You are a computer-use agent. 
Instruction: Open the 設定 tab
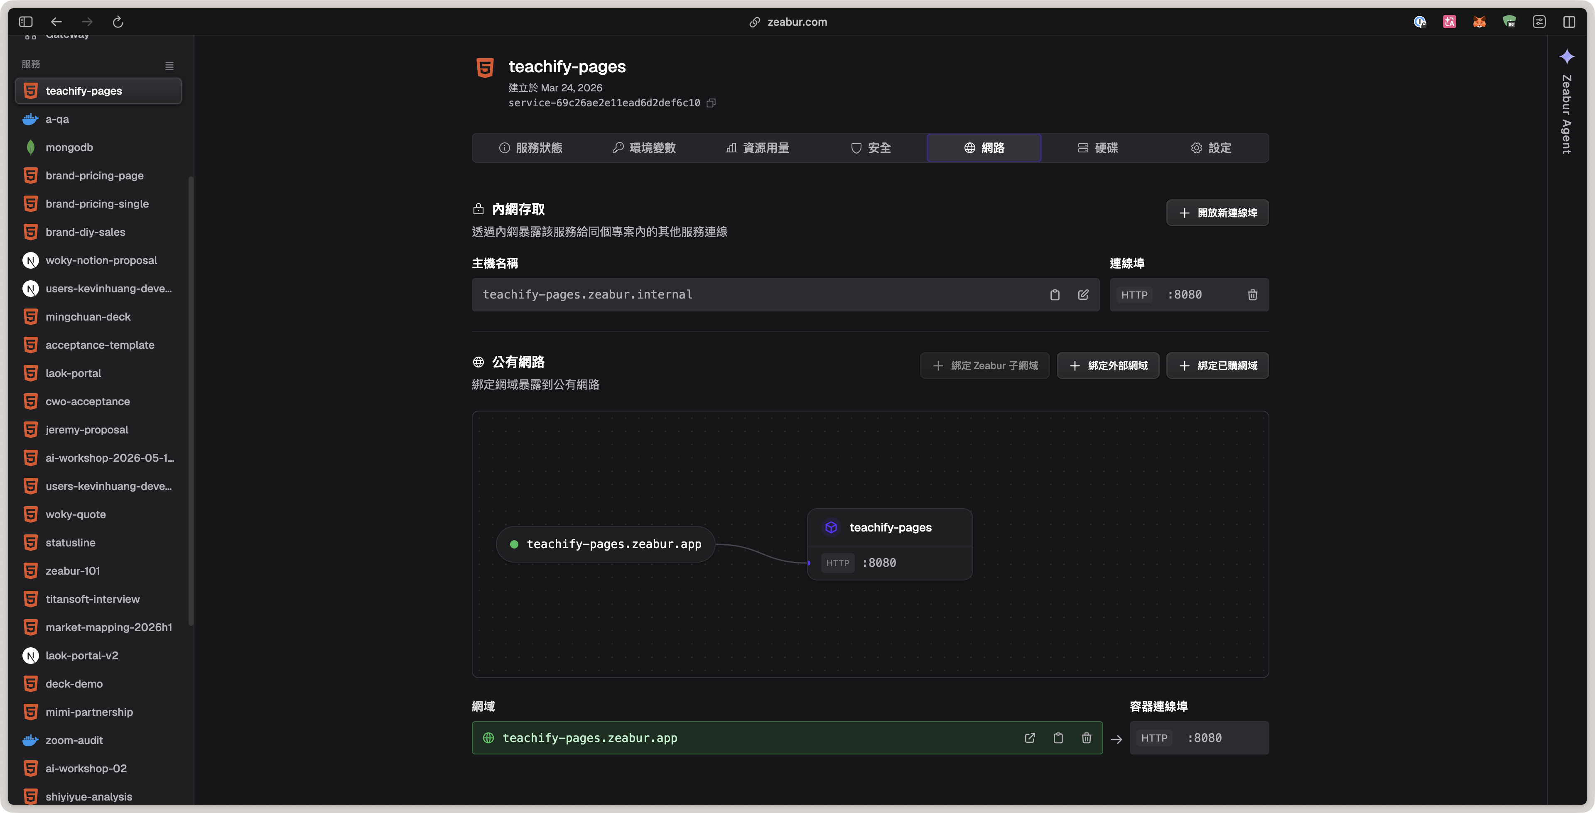1210,148
